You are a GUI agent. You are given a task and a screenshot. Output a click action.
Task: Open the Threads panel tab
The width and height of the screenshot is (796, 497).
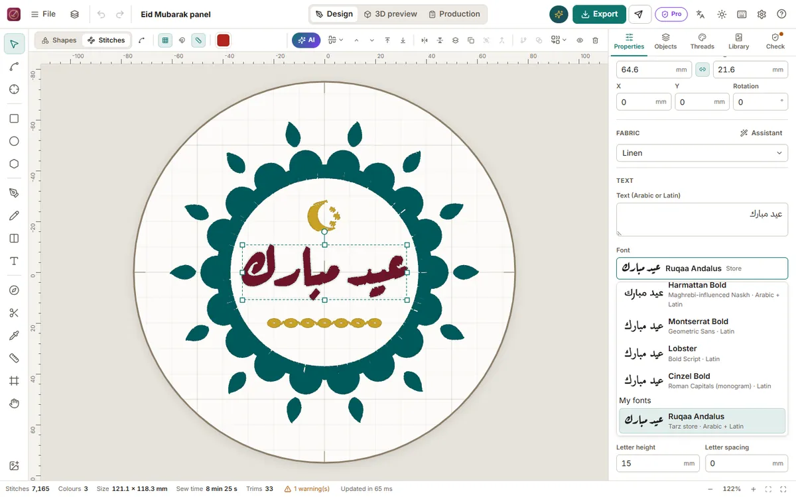[702, 41]
